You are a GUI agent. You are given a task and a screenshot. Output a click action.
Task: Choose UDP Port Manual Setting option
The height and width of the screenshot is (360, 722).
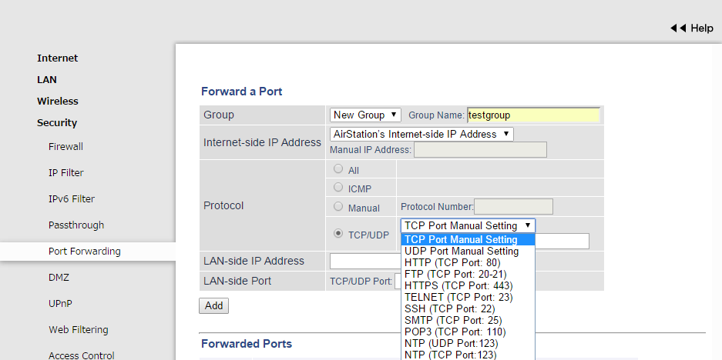pyautogui.click(x=462, y=251)
